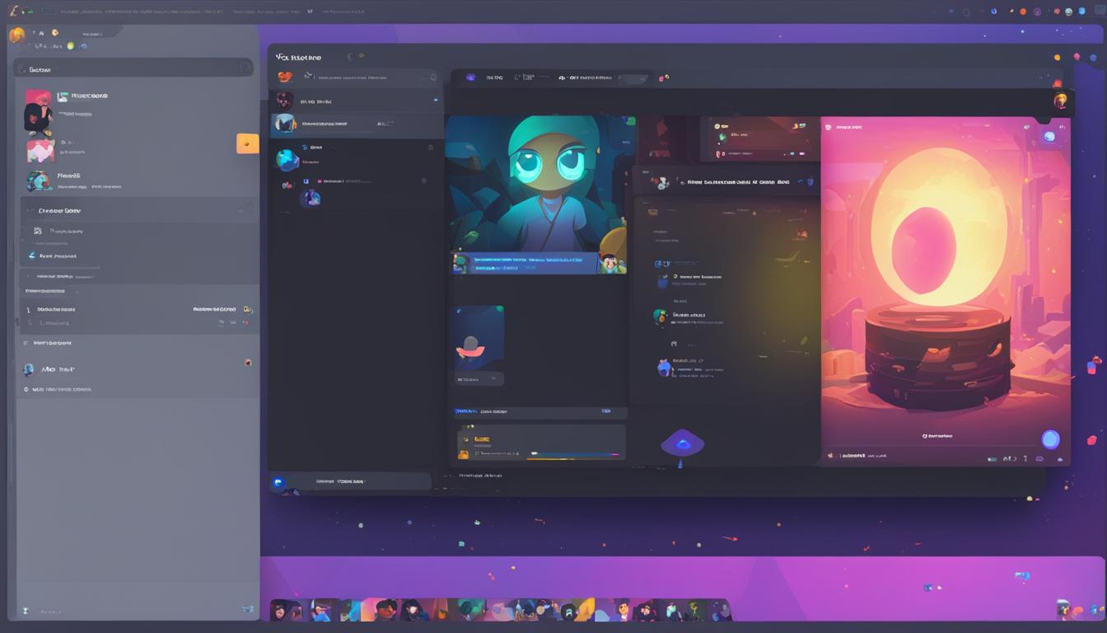
Task: Open the pink cloud thumbnail entry in sidebar
Action: tap(40, 152)
